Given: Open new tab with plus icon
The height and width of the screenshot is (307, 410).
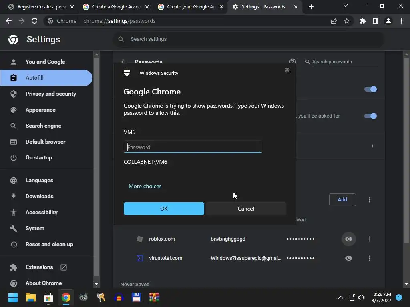Looking at the screenshot, I should 311,7.
